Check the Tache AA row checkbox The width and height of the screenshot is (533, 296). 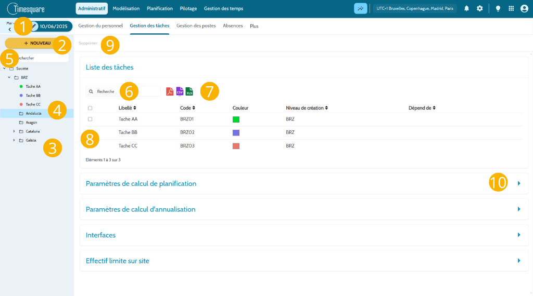pos(90,119)
